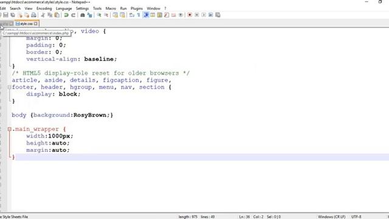Place cursor on 'body {background:RosyBrown;}' line
This screenshot has width=389, height=219.
coord(62,115)
